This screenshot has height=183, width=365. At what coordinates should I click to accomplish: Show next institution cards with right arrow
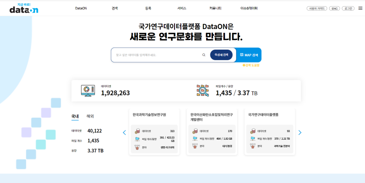tap(300, 133)
